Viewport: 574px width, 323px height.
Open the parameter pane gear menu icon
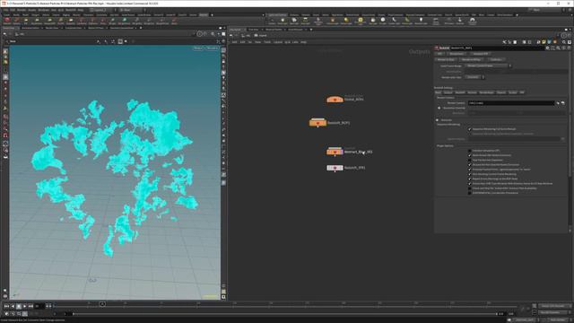tap(548, 48)
